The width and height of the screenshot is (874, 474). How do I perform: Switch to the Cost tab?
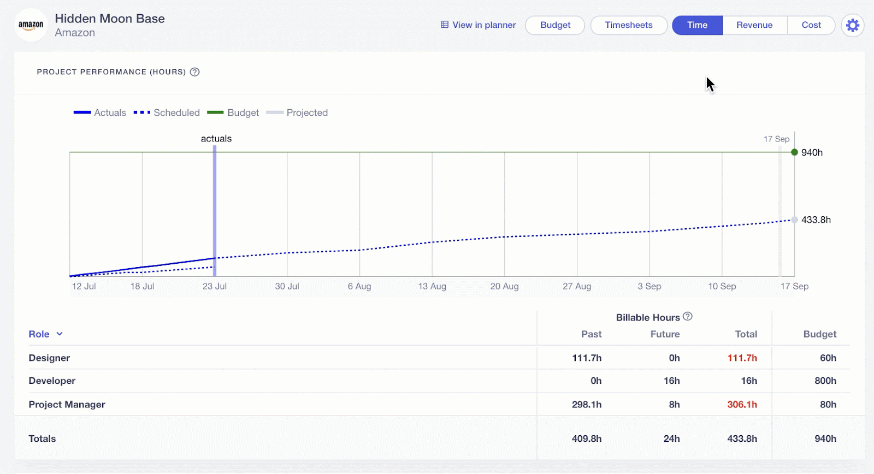pyautogui.click(x=811, y=25)
